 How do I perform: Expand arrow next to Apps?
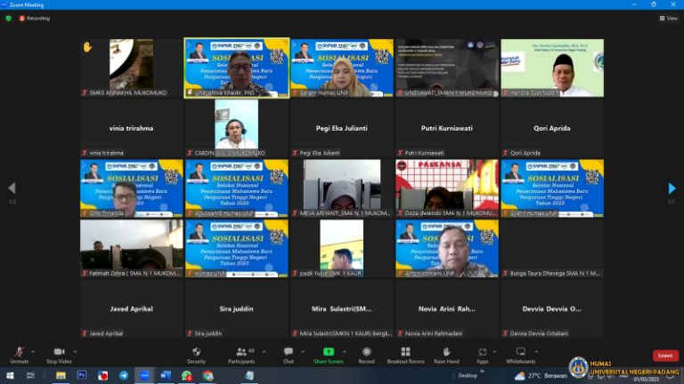[x=494, y=352]
